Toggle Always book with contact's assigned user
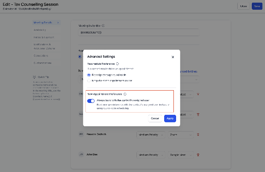 pos(91,101)
